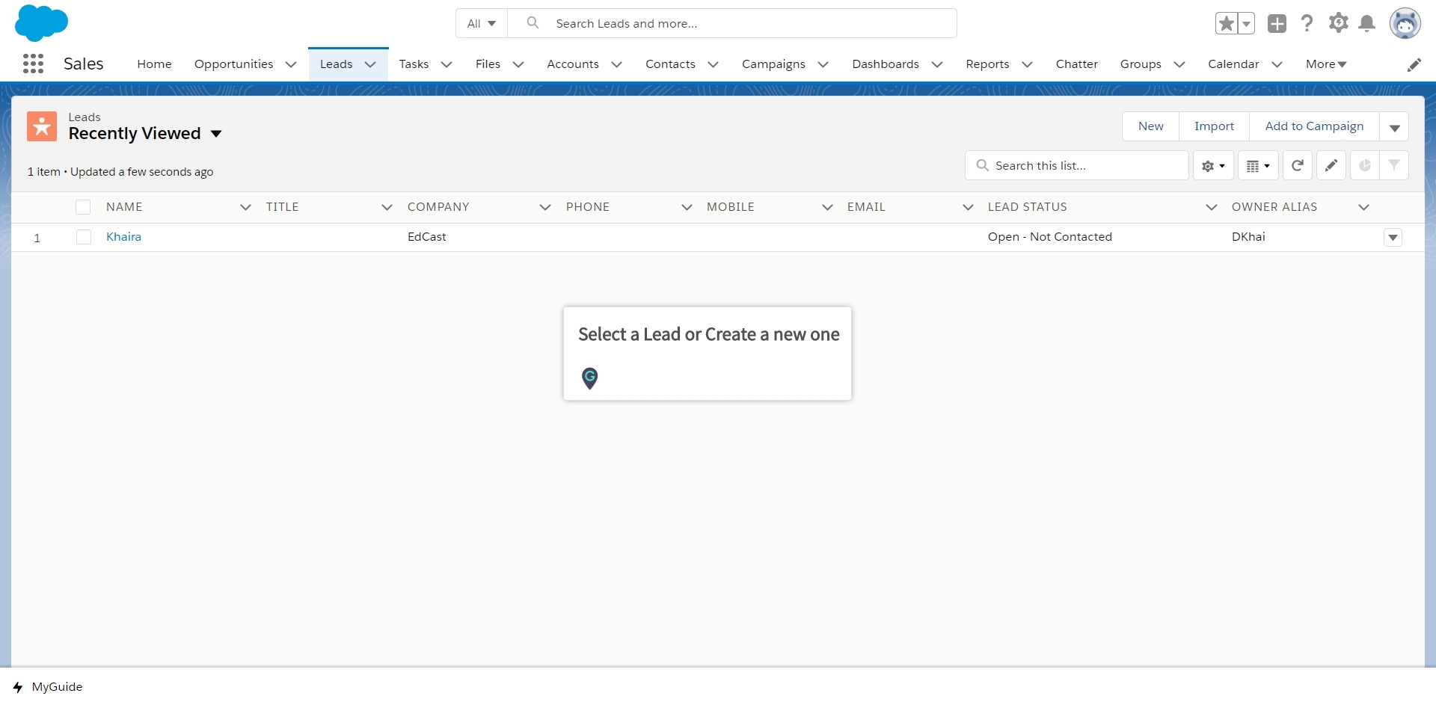The image size is (1436, 705).
Task: Open the Opportunities tab dropdown chevron
Action: click(291, 64)
